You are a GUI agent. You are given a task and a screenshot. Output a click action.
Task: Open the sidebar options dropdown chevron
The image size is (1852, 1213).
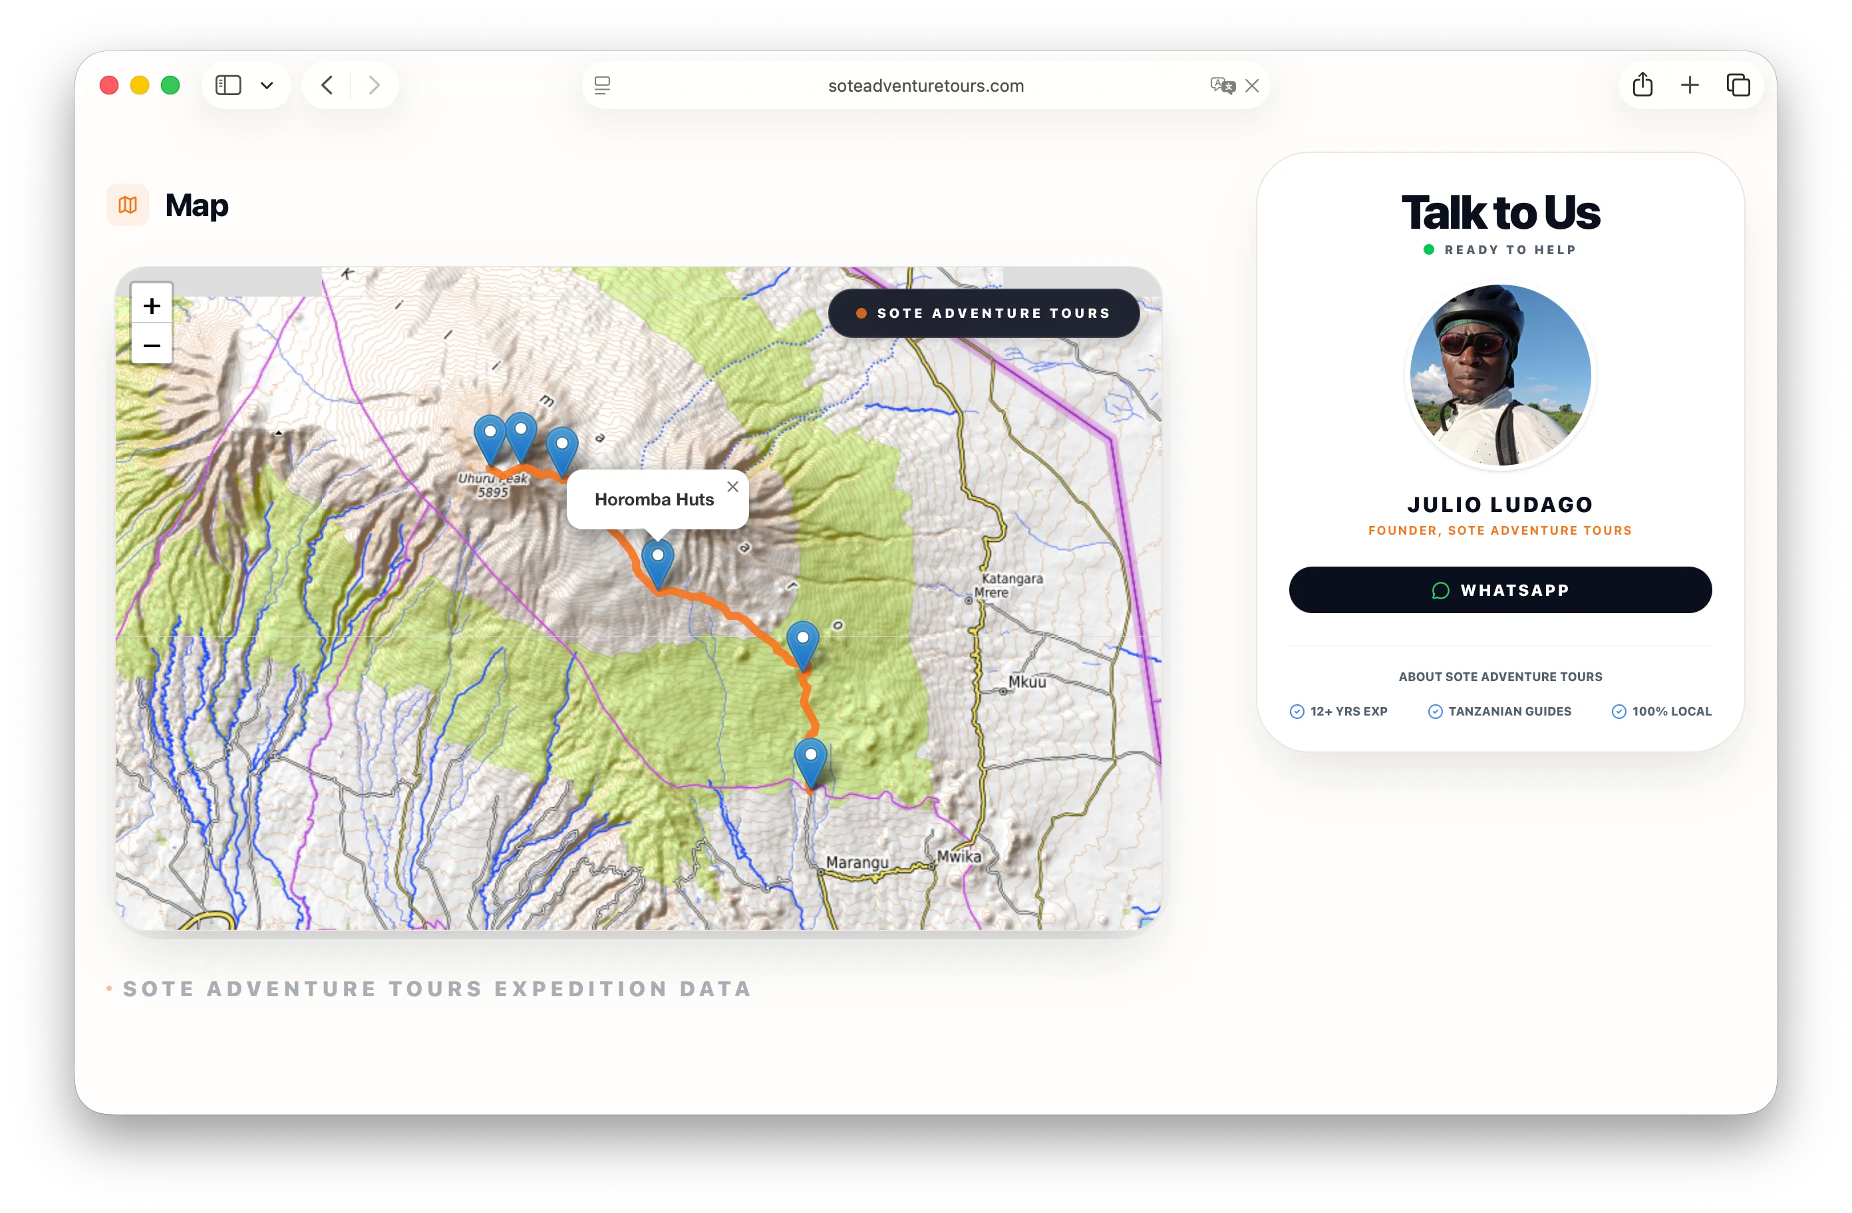267,86
